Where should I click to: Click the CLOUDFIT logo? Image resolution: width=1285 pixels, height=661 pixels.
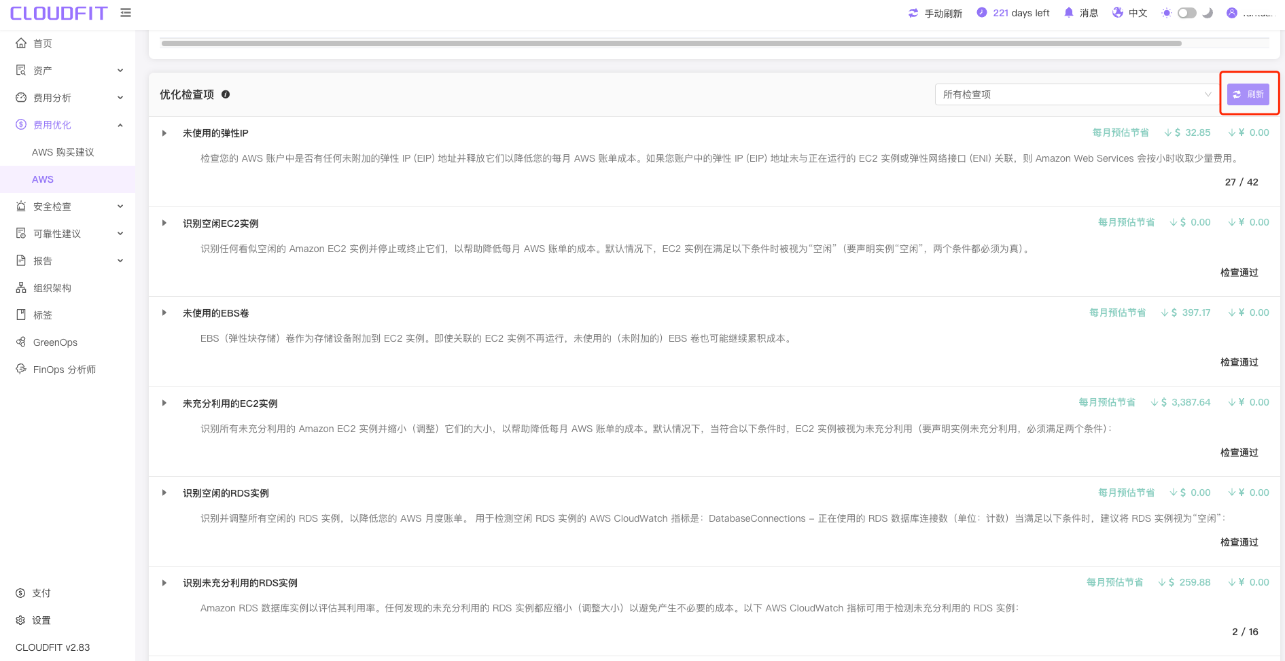[x=58, y=14]
